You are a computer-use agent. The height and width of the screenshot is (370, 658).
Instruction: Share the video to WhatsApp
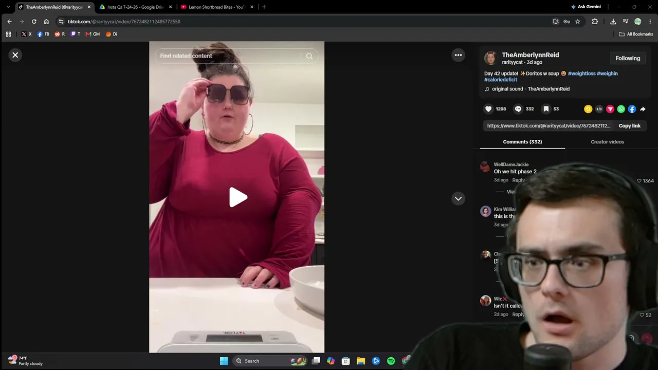coord(621,109)
